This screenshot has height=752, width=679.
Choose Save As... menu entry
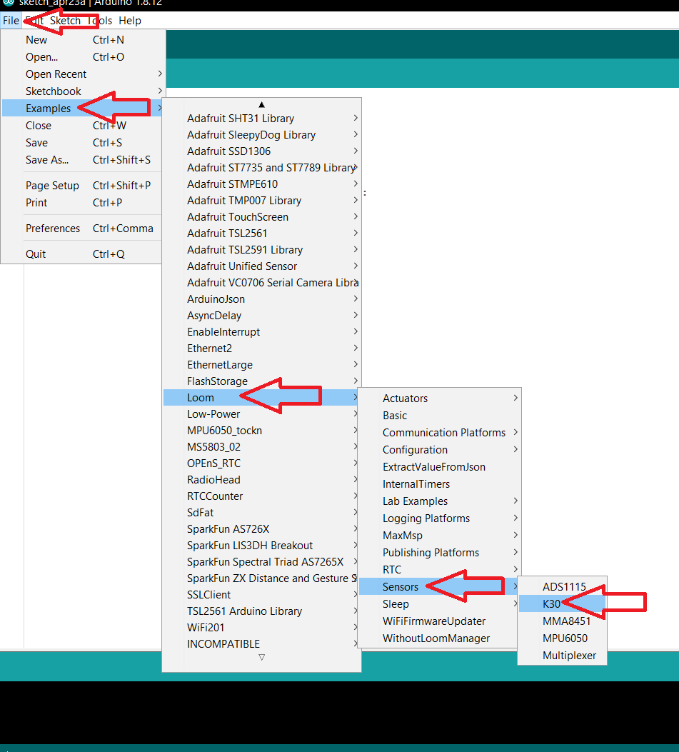(83, 160)
